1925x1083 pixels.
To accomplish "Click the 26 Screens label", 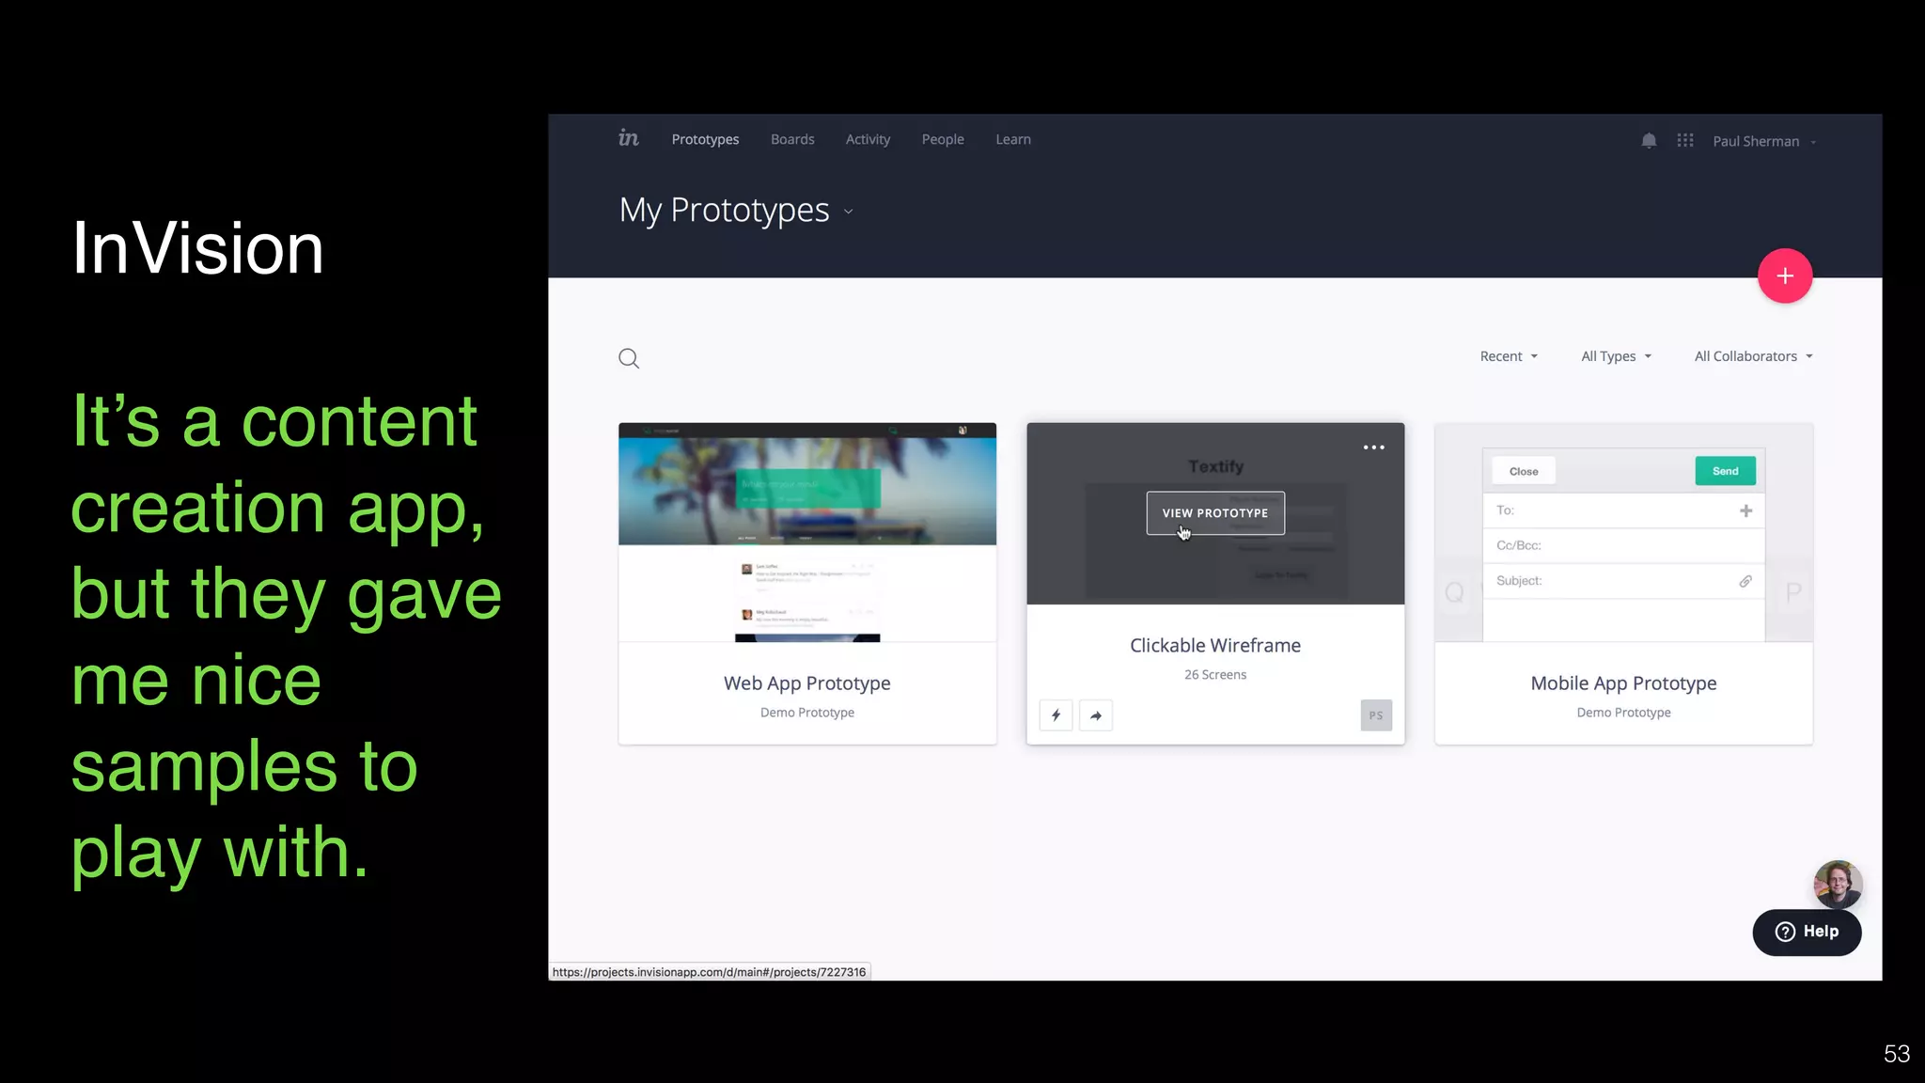I will coord(1215,675).
